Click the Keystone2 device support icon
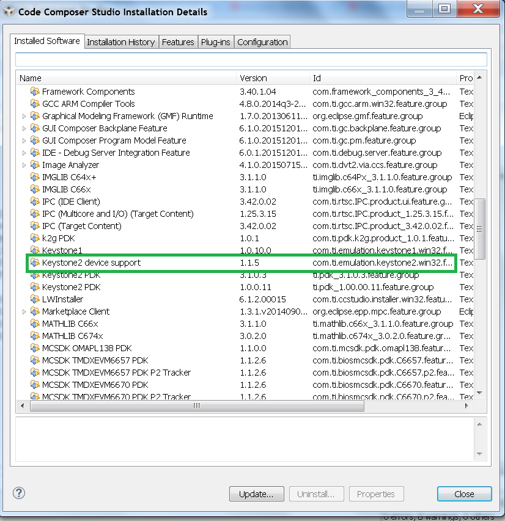Image resolution: width=505 pixels, height=521 pixels. click(x=35, y=263)
